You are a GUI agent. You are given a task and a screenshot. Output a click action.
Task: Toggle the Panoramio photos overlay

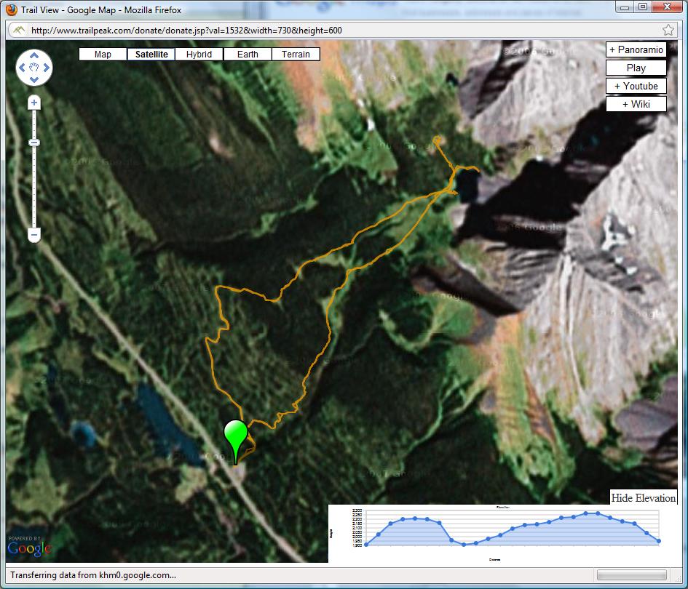(x=636, y=50)
